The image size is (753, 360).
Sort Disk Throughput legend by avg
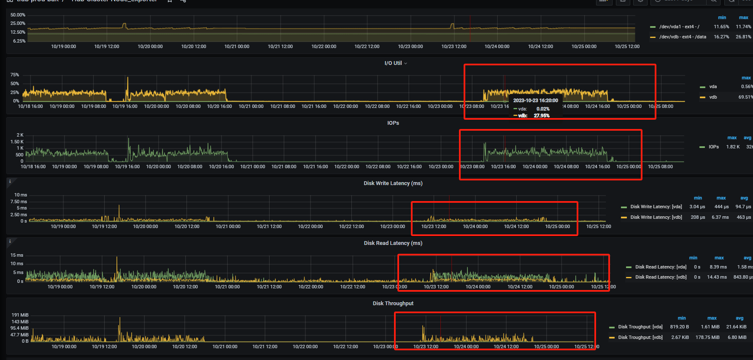pos(739,318)
